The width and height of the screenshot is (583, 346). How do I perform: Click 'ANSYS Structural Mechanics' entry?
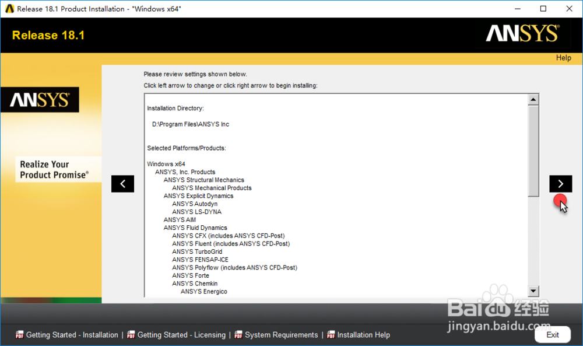[203, 180]
